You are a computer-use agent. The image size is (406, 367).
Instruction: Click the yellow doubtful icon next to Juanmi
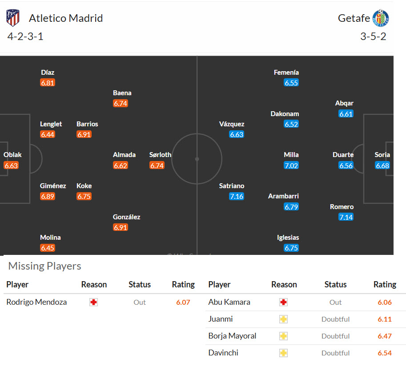pos(284,319)
